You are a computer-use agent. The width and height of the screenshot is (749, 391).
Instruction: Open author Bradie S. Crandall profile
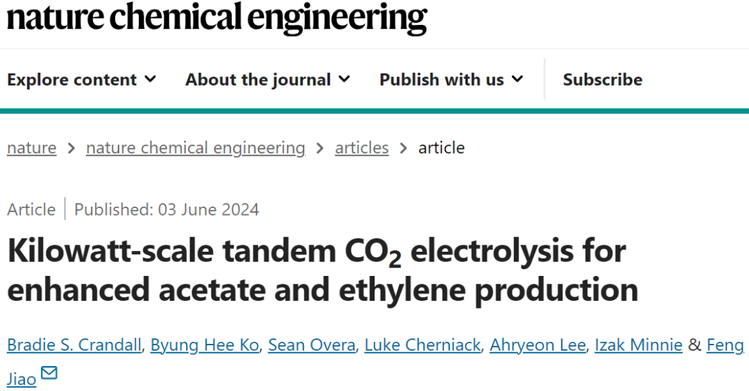tap(74, 345)
